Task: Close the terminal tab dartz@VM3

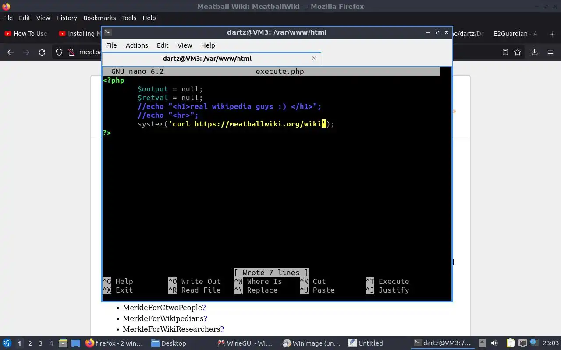Action: (314, 58)
